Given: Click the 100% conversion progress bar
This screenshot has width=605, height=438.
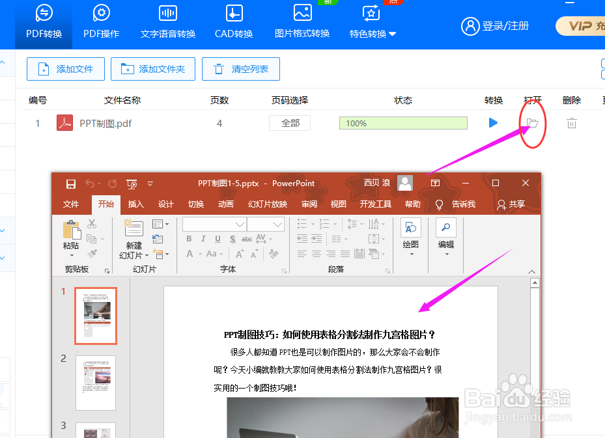Looking at the screenshot, I should (x=402, y=122).
